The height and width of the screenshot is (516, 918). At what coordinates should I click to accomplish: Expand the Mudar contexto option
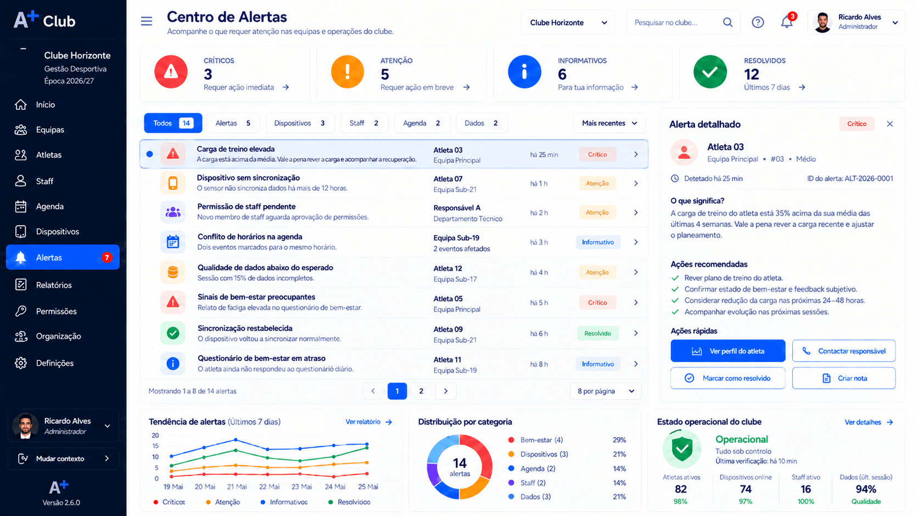pyautogui.click(x=63, y=458)
